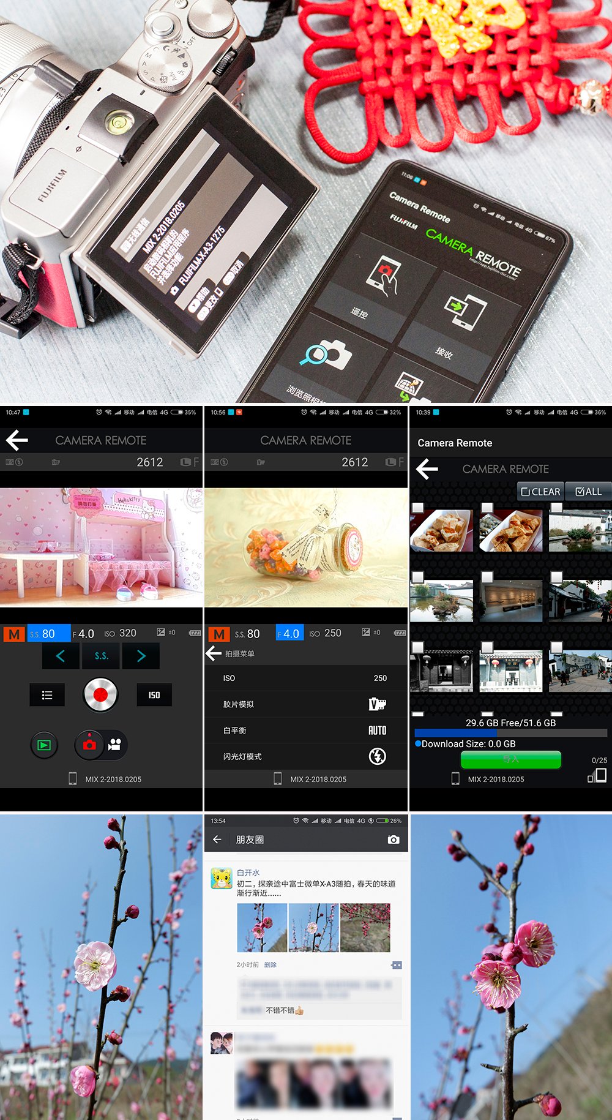Go back with arrow above the 拍摄菜单 list
612x1120 pixels.
[x=214, y=653]
